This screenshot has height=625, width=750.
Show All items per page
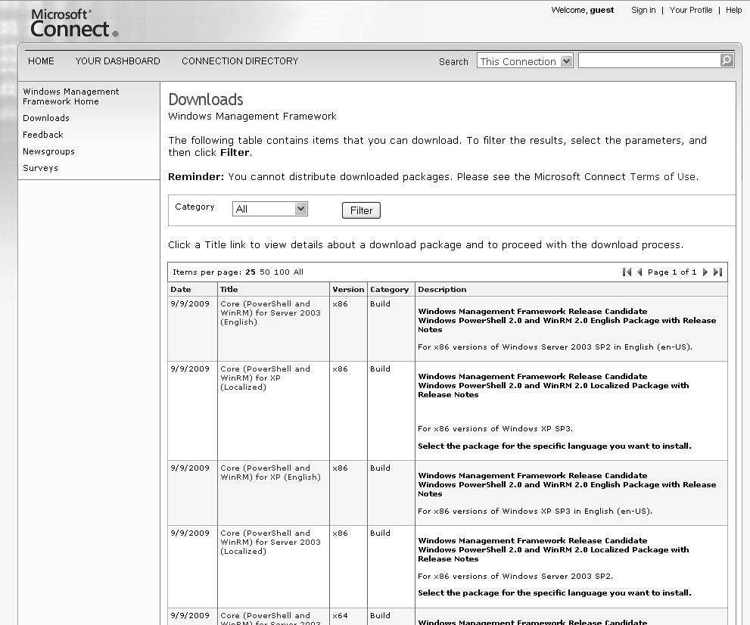pos(298,272)
